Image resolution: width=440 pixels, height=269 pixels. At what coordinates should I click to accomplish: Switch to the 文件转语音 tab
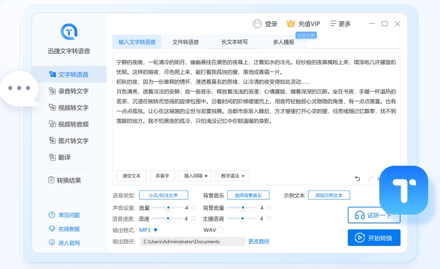tap(185, 42)
